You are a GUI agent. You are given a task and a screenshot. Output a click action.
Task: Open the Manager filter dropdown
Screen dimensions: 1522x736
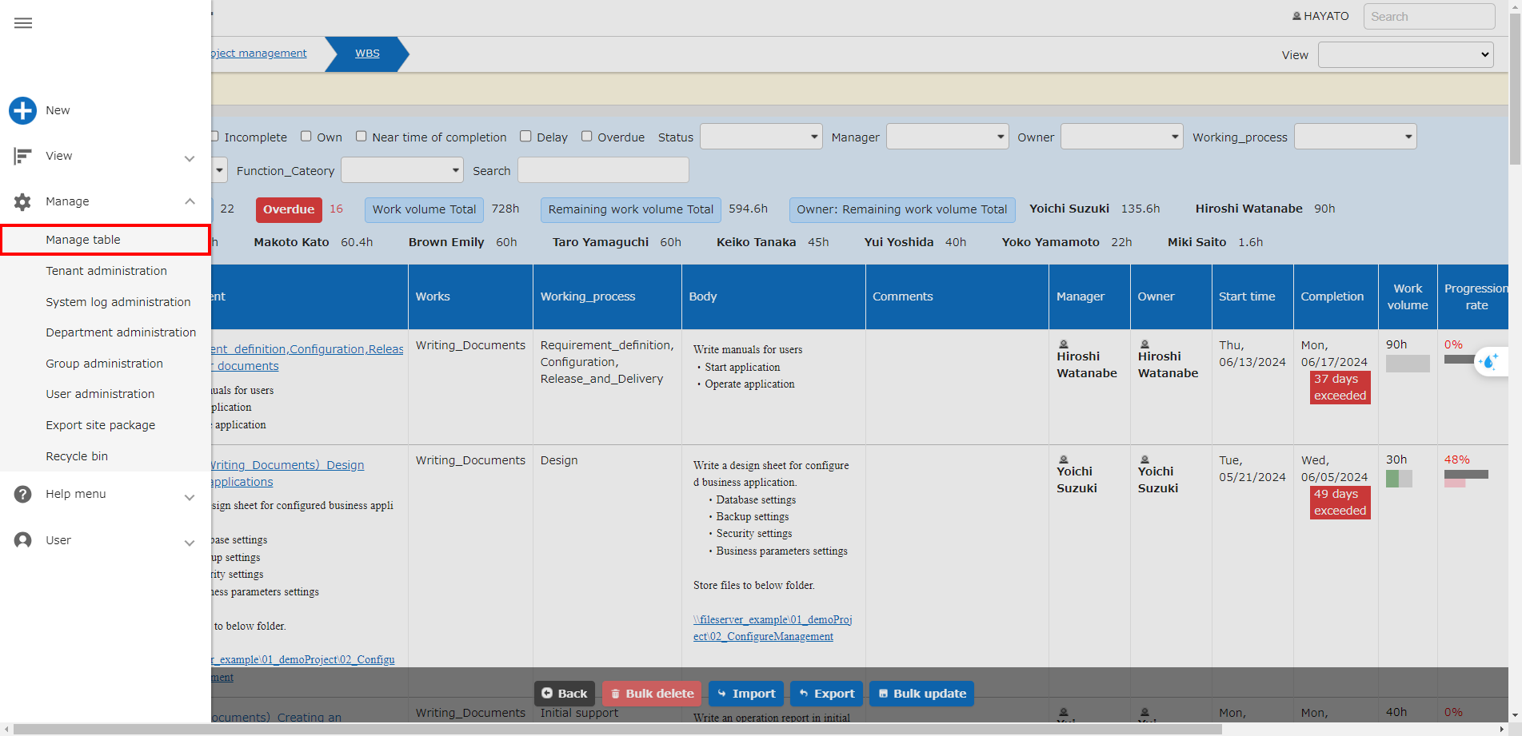947,137
